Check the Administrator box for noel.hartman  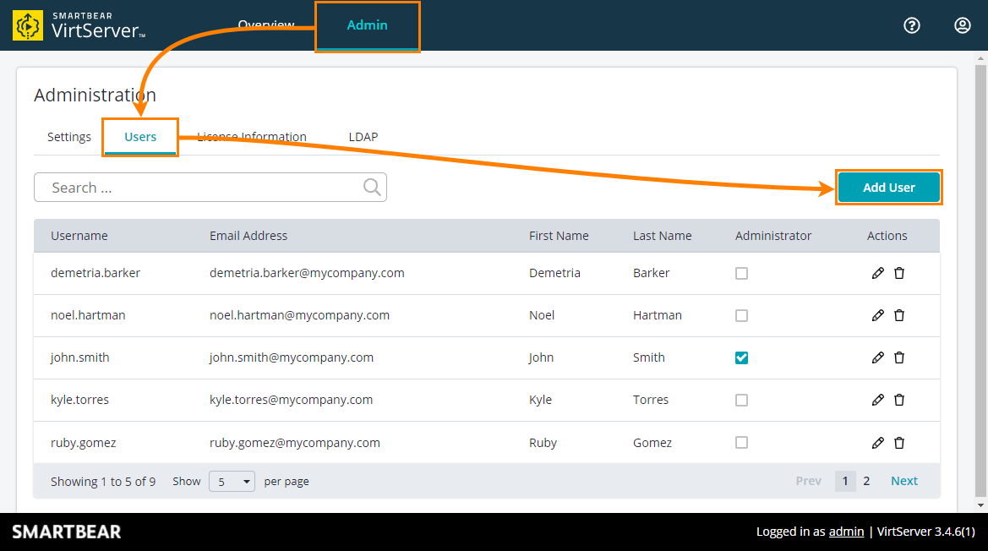point(741,315)
